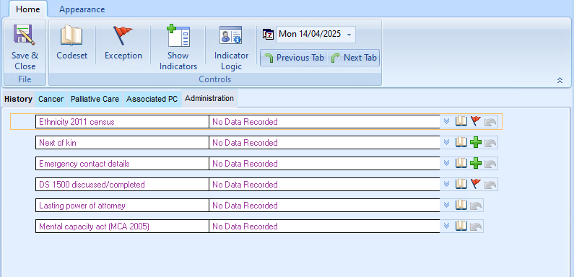The width and height of the screenshot is (574, 277).
Task: Open the Cancer tab
Action: coord(51,99)
